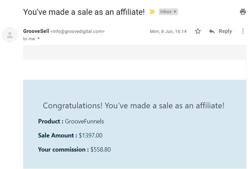Expand recipient details arrow beside "to me"

[38, 39]
